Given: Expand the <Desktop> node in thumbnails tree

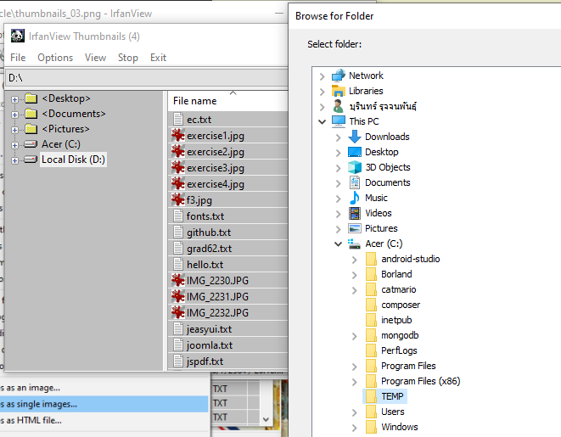Looking at the screenshot, I should click(15, 98).
